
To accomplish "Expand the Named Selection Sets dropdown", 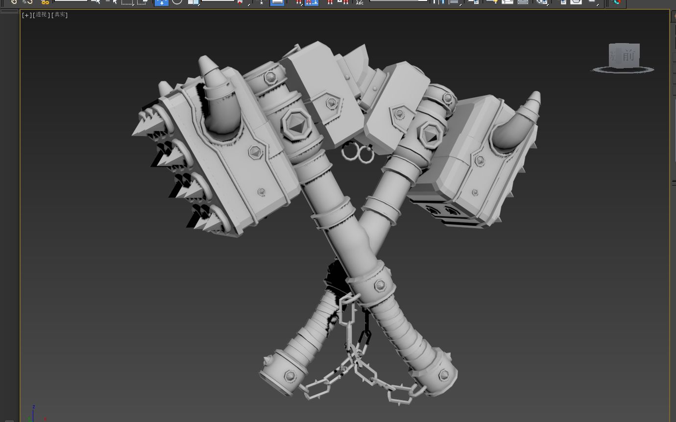I will [399, 1].
